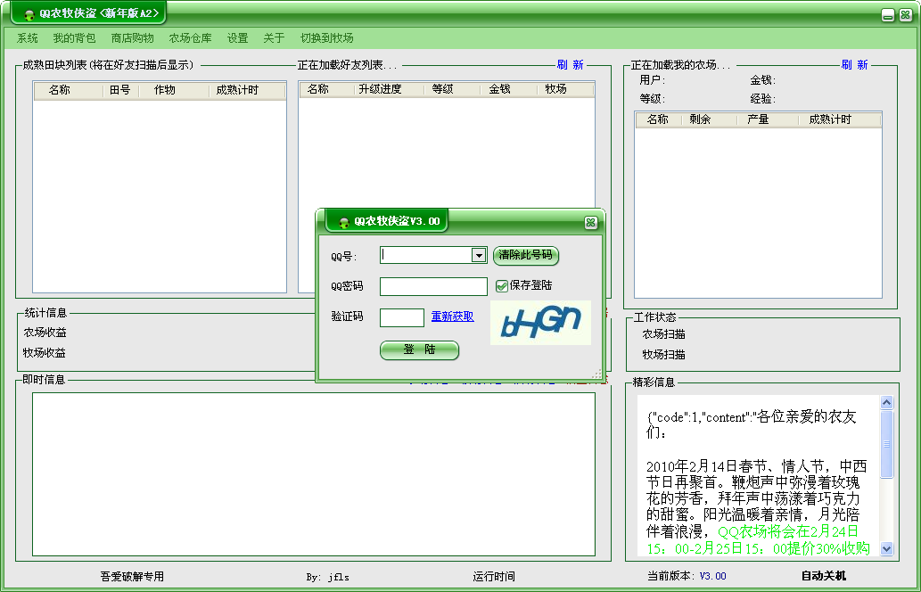Click 自动关机 in the status bar
The width and height of the screenshot is (921, 592).
[x=824, y=576]
